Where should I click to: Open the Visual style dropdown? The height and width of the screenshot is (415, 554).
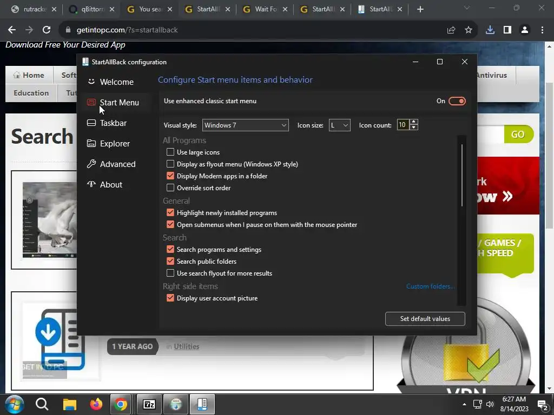coord(245,125)
